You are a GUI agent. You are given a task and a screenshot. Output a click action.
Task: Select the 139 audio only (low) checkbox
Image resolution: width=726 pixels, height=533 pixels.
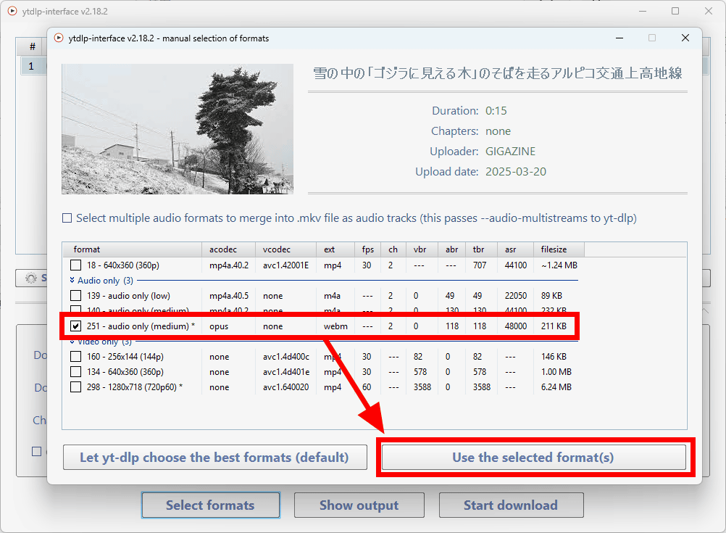click(x=76, y=296)
